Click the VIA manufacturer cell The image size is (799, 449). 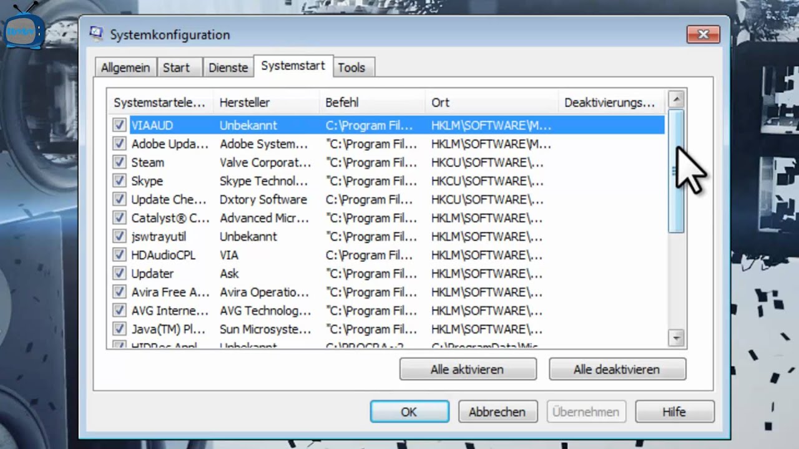point(229,255)
